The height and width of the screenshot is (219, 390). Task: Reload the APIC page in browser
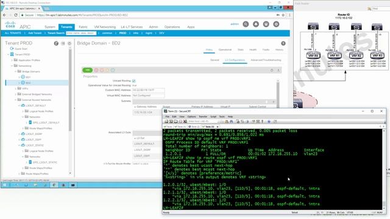coord(16,15)
